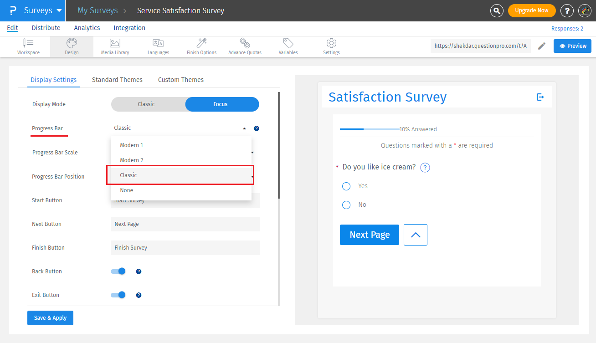Collapse the Next Page chevron in preview

coord(415,235)
